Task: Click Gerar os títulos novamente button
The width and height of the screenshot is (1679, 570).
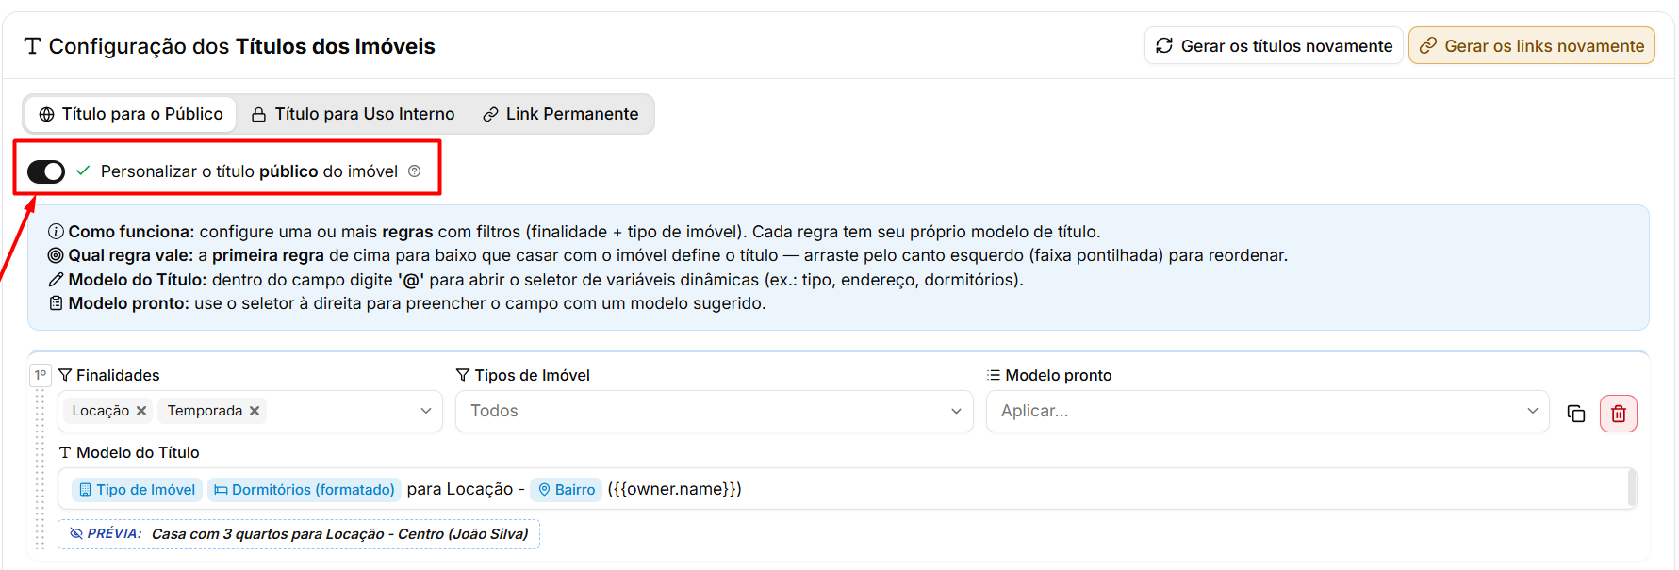Action: coord(1274,45)
